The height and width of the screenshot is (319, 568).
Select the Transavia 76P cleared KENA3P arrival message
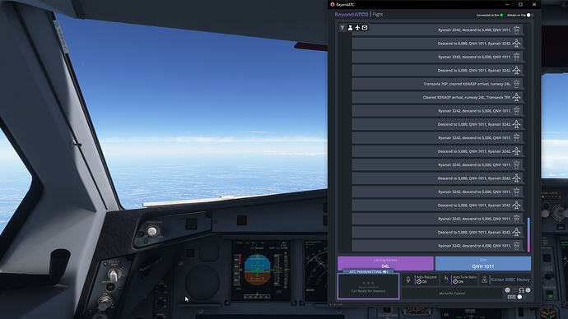(x=437, y=84)
